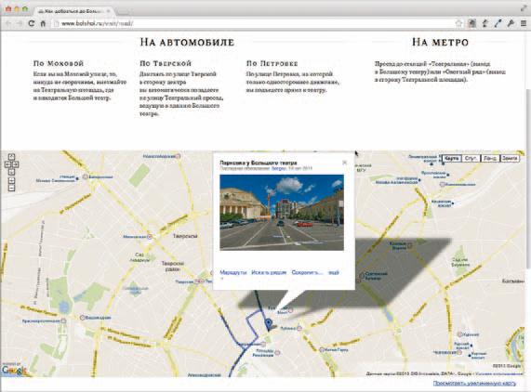Click Краснопресненская metro station marker
The image size is (531, 392).
pyautogui.click(x=63, y=320)
